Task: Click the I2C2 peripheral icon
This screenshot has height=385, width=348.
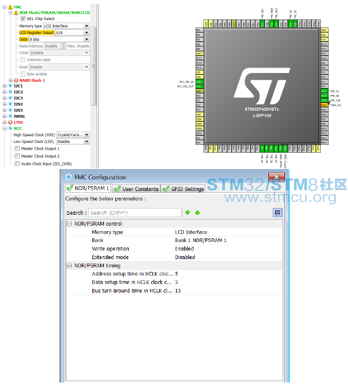Action: (10, 92)
